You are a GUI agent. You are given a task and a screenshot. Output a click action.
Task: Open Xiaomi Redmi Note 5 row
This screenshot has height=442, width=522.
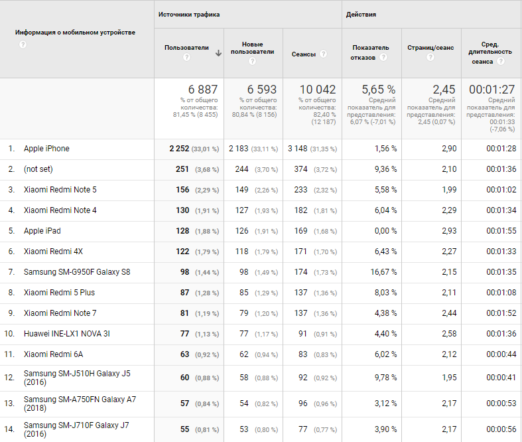pos(60,190)
